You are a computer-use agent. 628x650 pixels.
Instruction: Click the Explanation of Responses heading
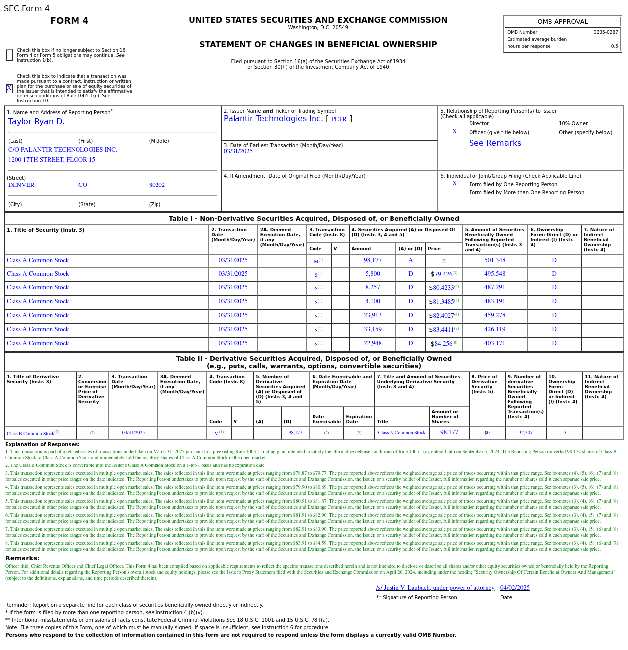pos(42,445)
